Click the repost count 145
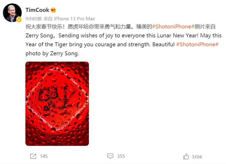This screenshot has height=164, width=226. point(44,156)
